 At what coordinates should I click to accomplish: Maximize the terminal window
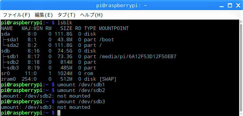click(x=230, y=6)
